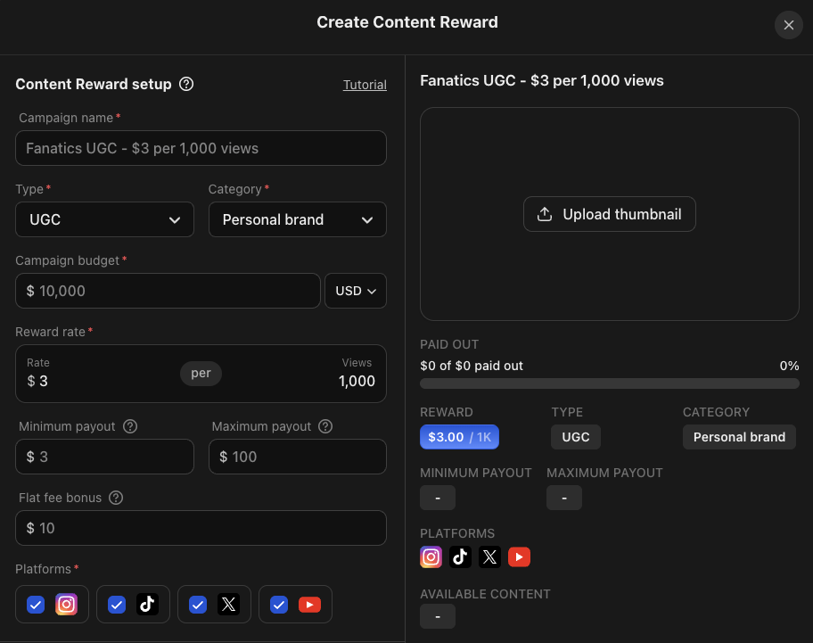
Task: Select the Campaign name input field
Action: [201, 148]
